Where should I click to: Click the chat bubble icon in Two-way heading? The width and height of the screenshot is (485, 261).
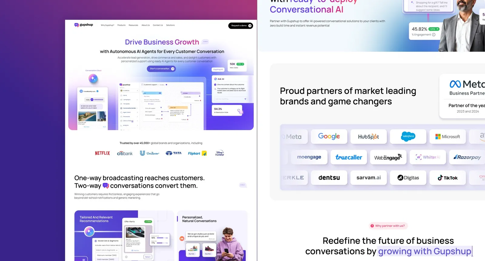coord(105,186)
